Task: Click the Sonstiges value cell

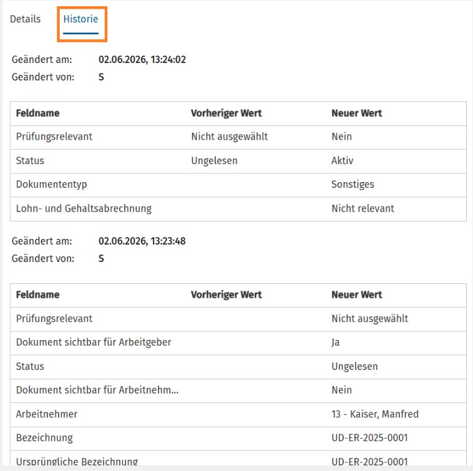Action: [x=353, y=184]
